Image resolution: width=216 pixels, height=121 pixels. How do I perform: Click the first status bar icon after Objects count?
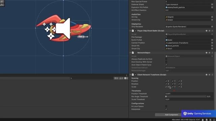(203, 120)
